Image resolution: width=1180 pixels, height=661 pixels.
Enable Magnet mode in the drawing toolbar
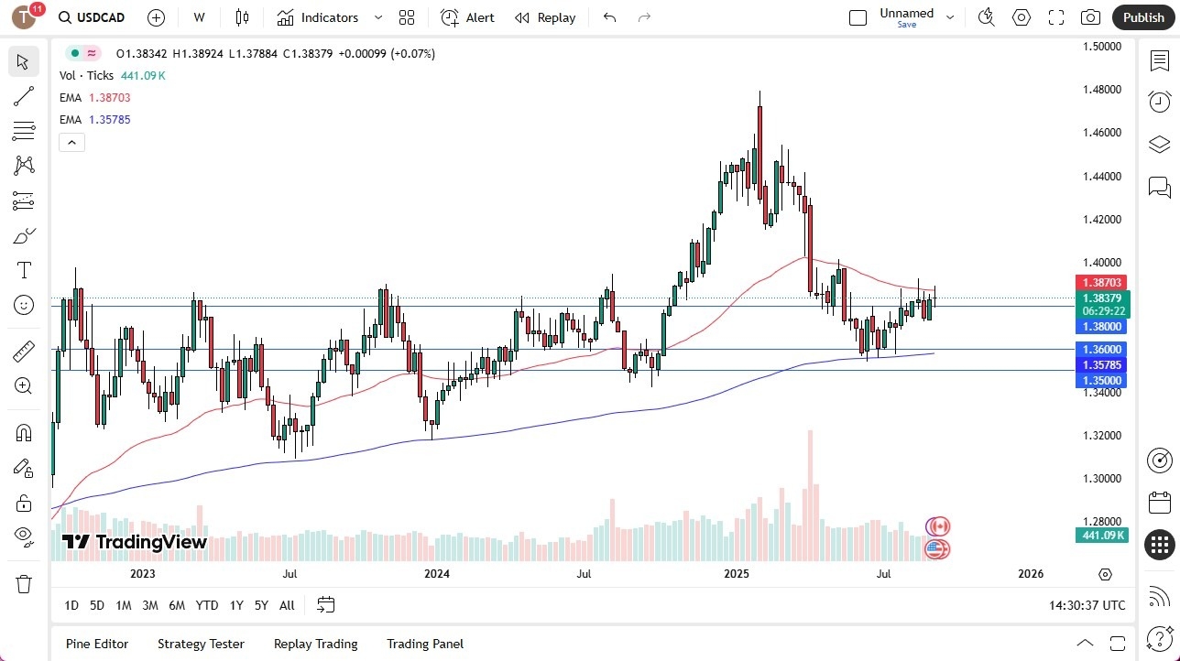click(23, 432)
